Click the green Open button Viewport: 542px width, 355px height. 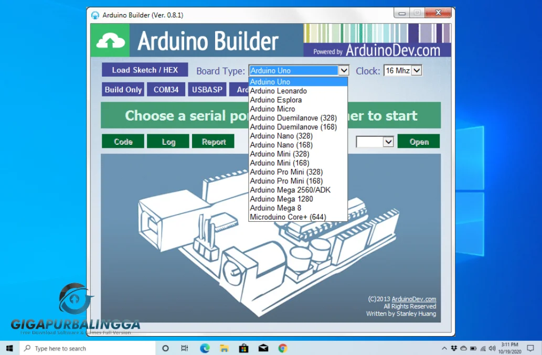[419, 141]
